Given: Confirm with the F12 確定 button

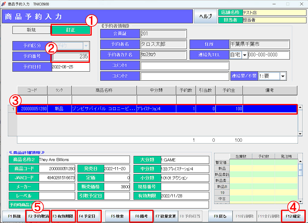Looking at the screenshot, I should tap(293, 216).
